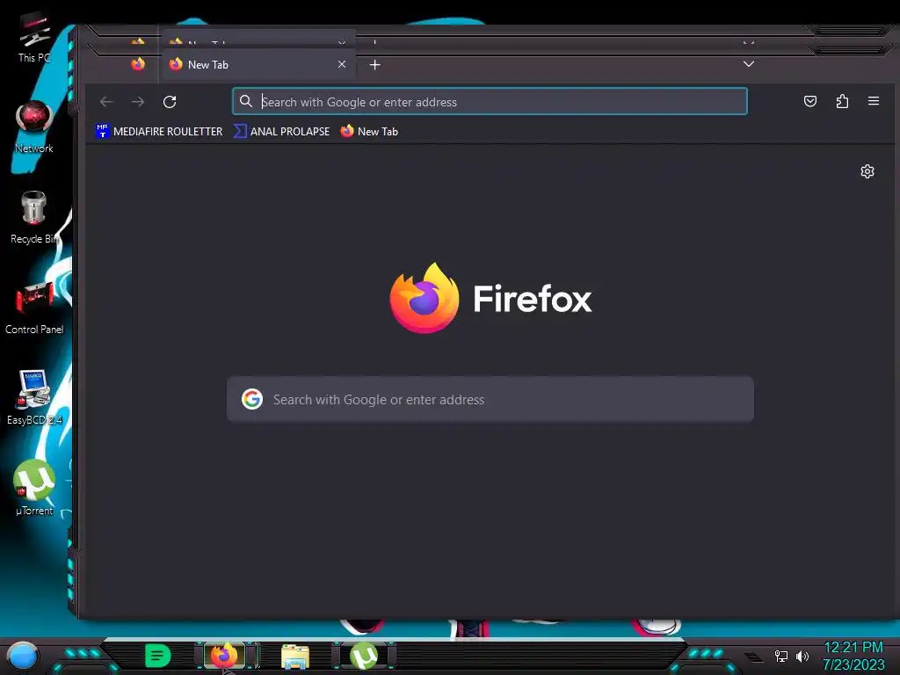900x675 pixels.
Task: Open File Explorer from taskbar
Action: (x=295, y=656)
